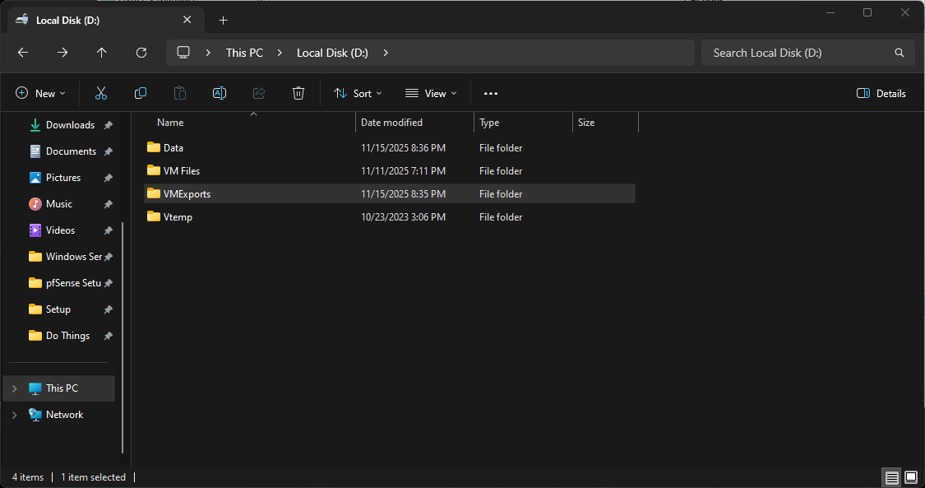Go up one directory level

(102, 53)
